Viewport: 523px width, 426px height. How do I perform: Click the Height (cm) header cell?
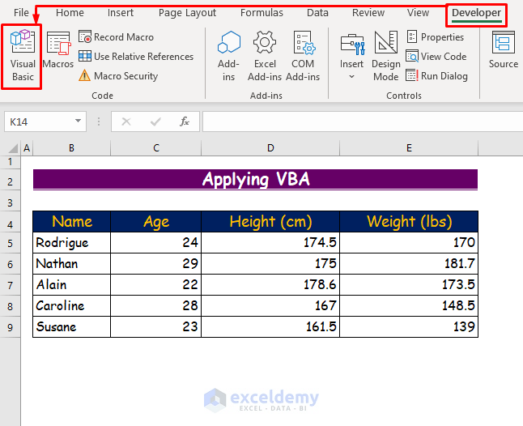pos(270,222)
